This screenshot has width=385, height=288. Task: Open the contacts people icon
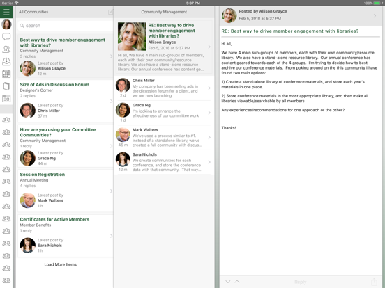click(x=6, y=49)
